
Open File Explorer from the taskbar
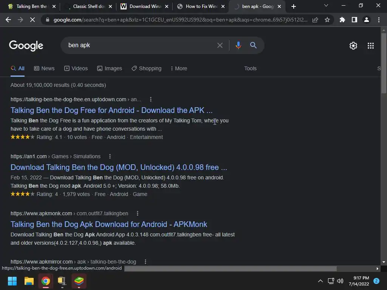click(x=29, y=281)
